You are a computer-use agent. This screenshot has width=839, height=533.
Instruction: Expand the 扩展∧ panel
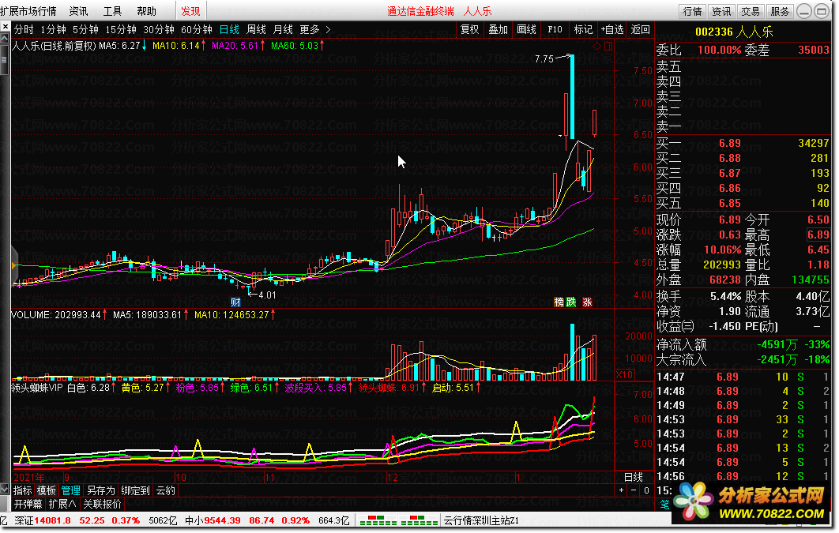[x=62, y=504]
